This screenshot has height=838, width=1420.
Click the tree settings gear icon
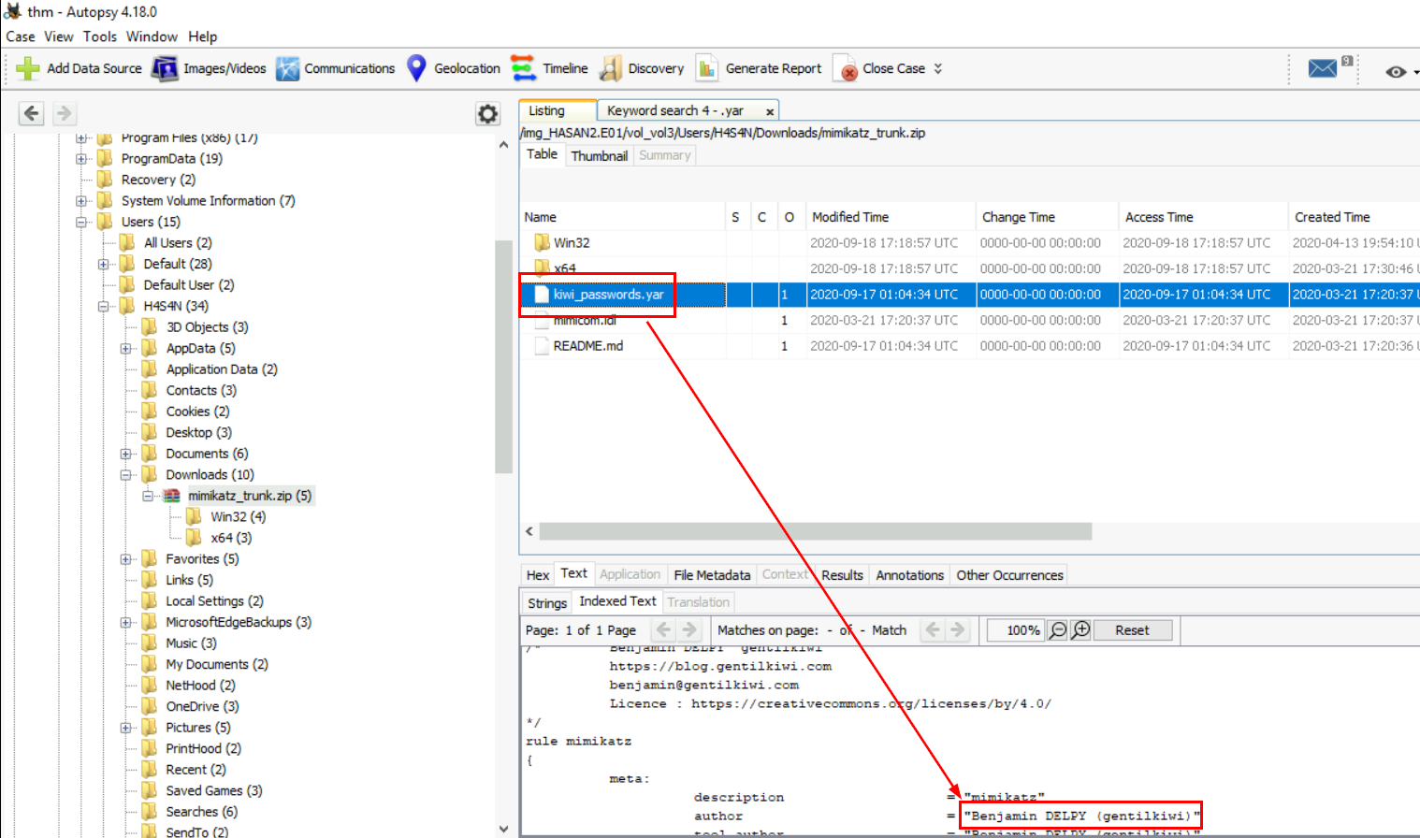click(487, 114)
